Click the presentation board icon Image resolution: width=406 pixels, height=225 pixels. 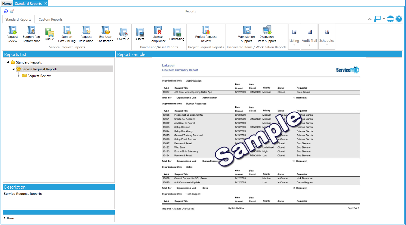click(377, 19)
